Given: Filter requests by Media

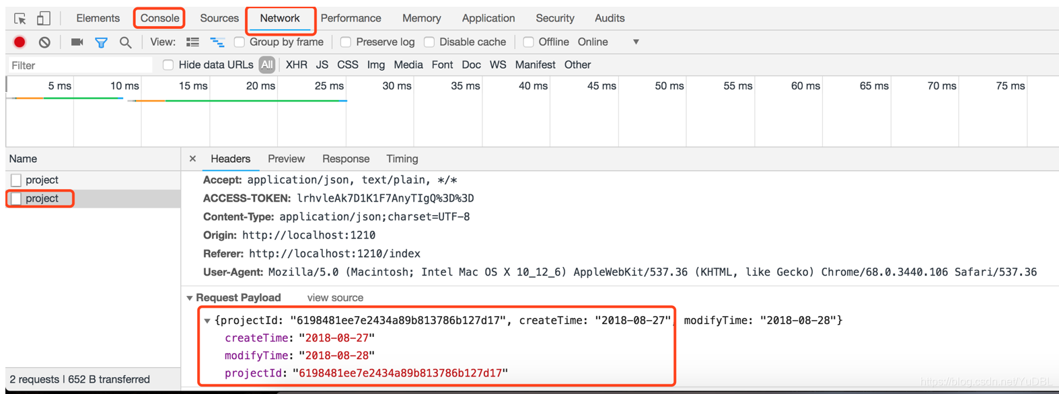Looking at the screenshot, I should [408, 65].
